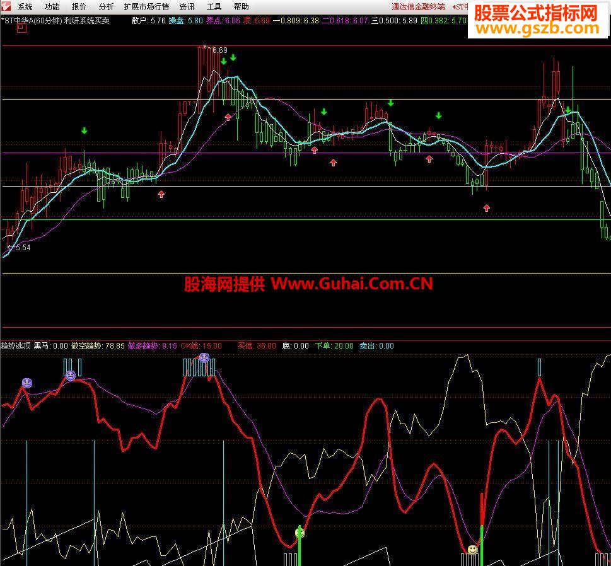Click the 黑马: 0.00 value
The width and height of the screenshot is (611, 566).
pyautogui.click(x=50, y=346)
